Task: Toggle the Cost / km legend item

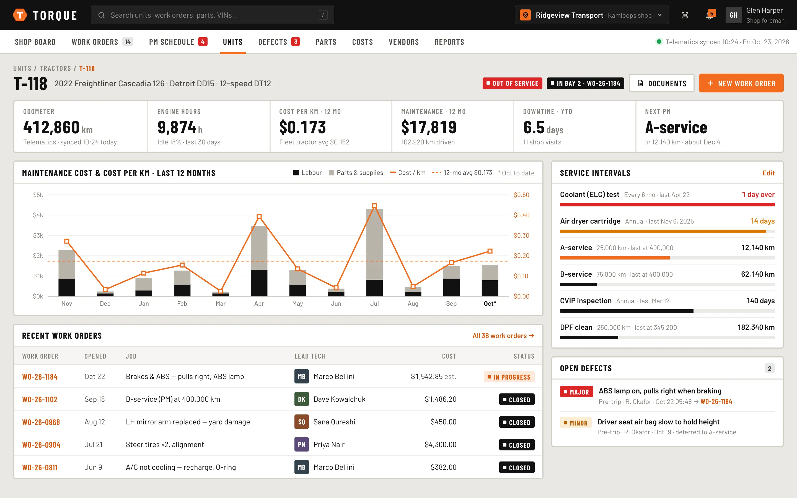Action: click(x=408, y=173)
